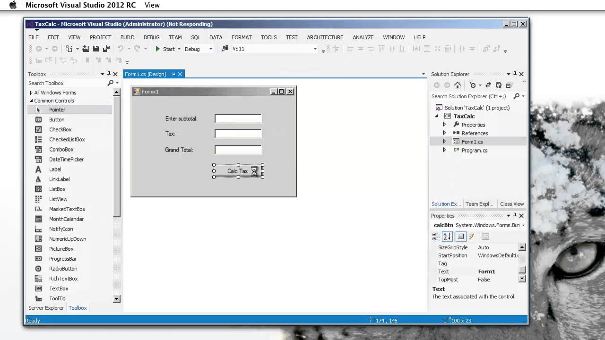Open the FORMAT menu
Screen dimensions: 605x340
point(242,37)
